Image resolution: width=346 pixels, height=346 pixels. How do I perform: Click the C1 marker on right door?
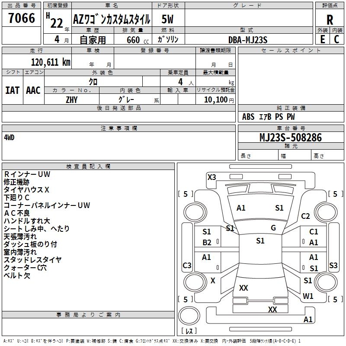pyautogui.click(x=314, y=232)
